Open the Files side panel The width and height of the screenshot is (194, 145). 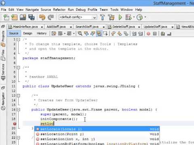[3, 55]
